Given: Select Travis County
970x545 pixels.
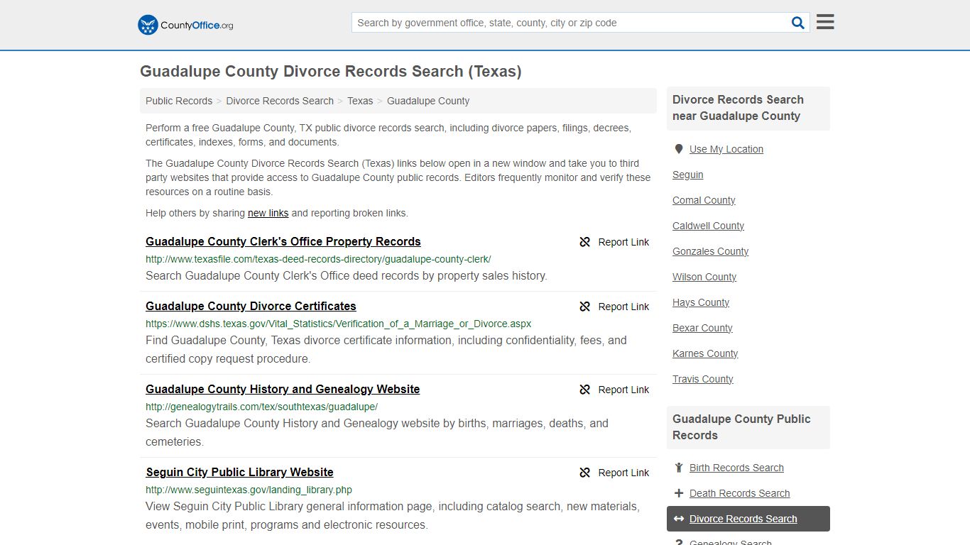Looking at the screenshot, I should click(x=703, y=379).
